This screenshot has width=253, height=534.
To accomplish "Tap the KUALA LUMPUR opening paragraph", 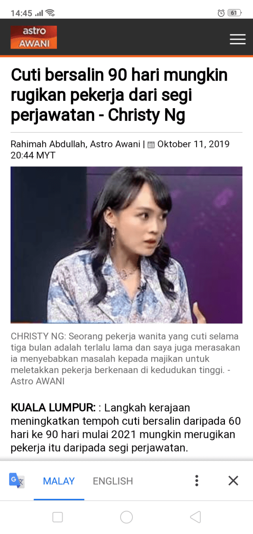I will click(126, 428).
